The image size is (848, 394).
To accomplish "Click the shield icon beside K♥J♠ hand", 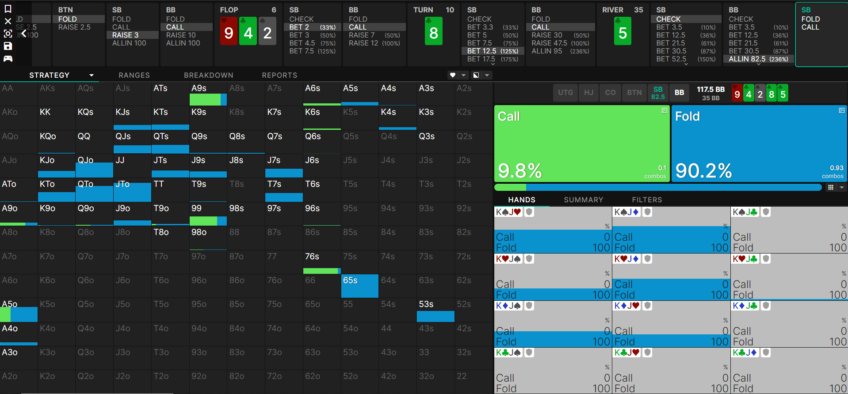I will point(529,259).
